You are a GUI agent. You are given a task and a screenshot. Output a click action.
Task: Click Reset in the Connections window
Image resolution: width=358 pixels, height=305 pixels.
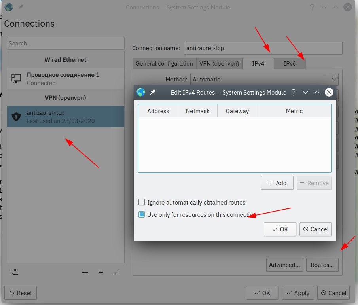pyautogui.click(x=21, y=293)
